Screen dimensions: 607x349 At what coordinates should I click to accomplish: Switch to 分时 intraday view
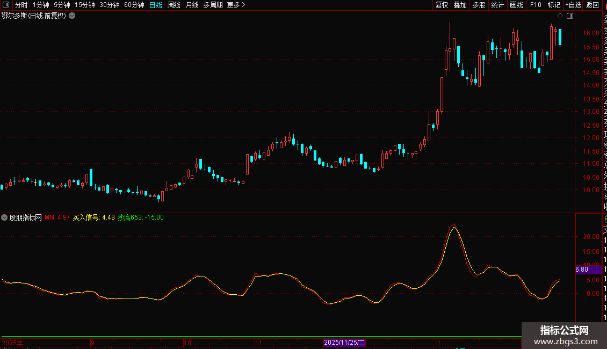[21, 5]
